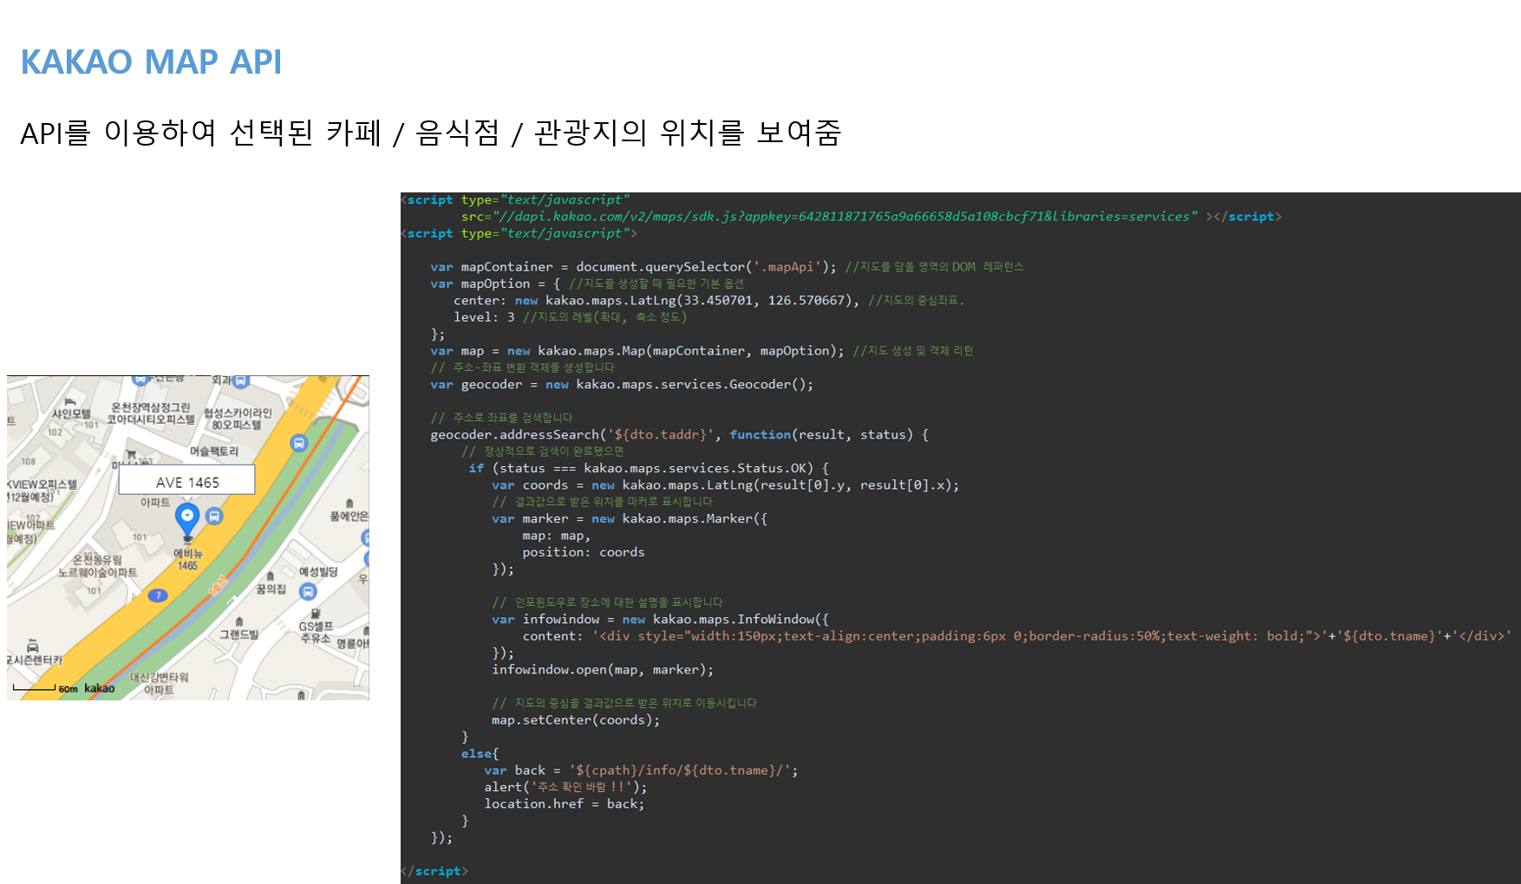The image size is (1521, 884).
Task: Select the map.setCenter(coords) code line
Action: 574,719
